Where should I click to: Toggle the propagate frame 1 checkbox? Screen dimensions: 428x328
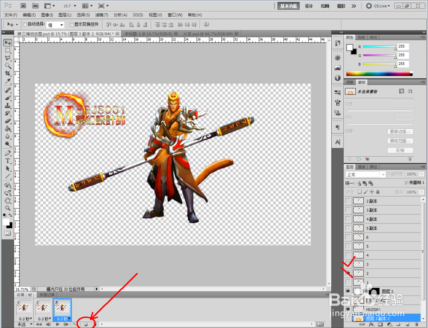pyautogui.click(x=407, y=183)
